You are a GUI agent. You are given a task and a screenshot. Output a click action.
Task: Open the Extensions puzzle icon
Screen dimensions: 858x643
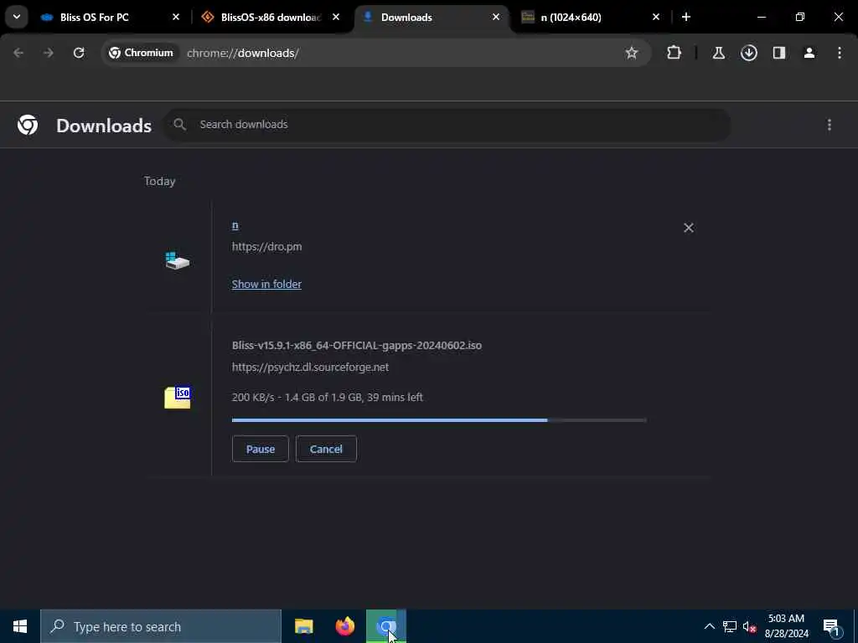point(675,53)
